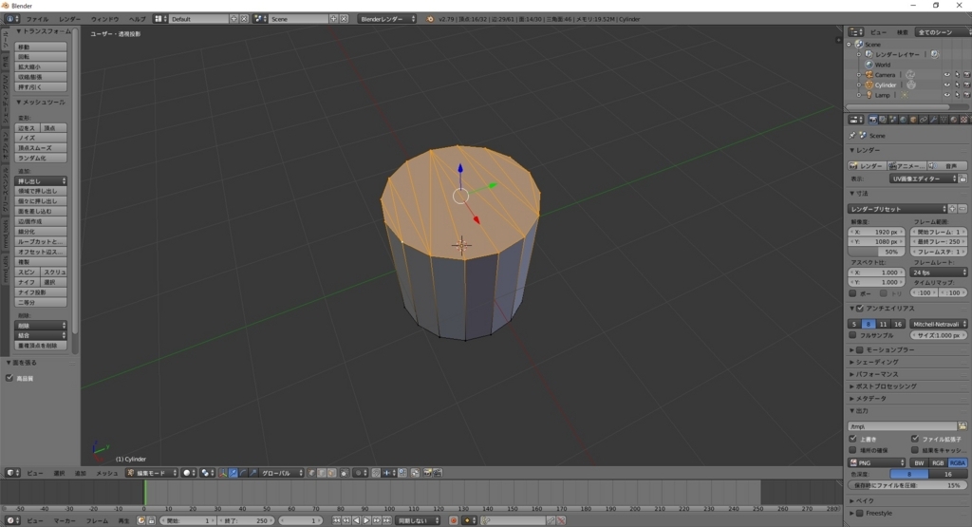Open the PNG file format dropdown

pyautogui.click(x=876, y=463)
